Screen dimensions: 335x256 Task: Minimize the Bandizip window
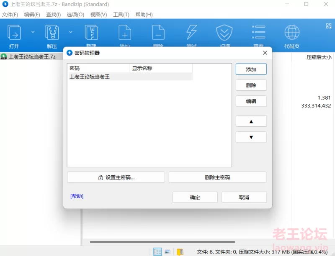click(287, 4)
